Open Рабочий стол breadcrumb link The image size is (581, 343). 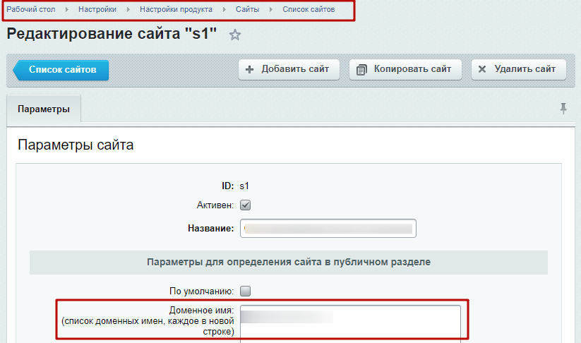(31, 10)
